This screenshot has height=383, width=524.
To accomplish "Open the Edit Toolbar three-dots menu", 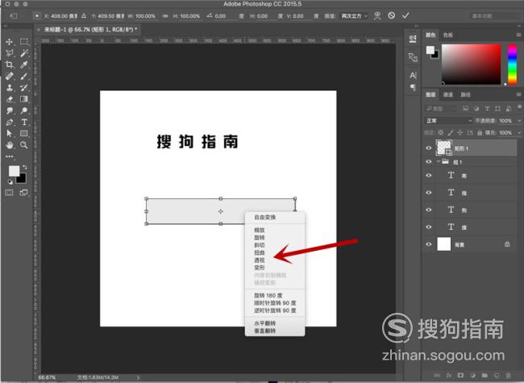I will pyautogui.click(x=10, y=156).
